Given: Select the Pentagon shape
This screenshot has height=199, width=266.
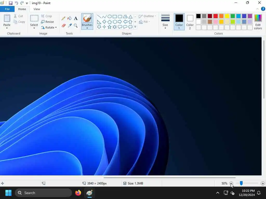Looking at the screenshot, I should click(110, 22).
